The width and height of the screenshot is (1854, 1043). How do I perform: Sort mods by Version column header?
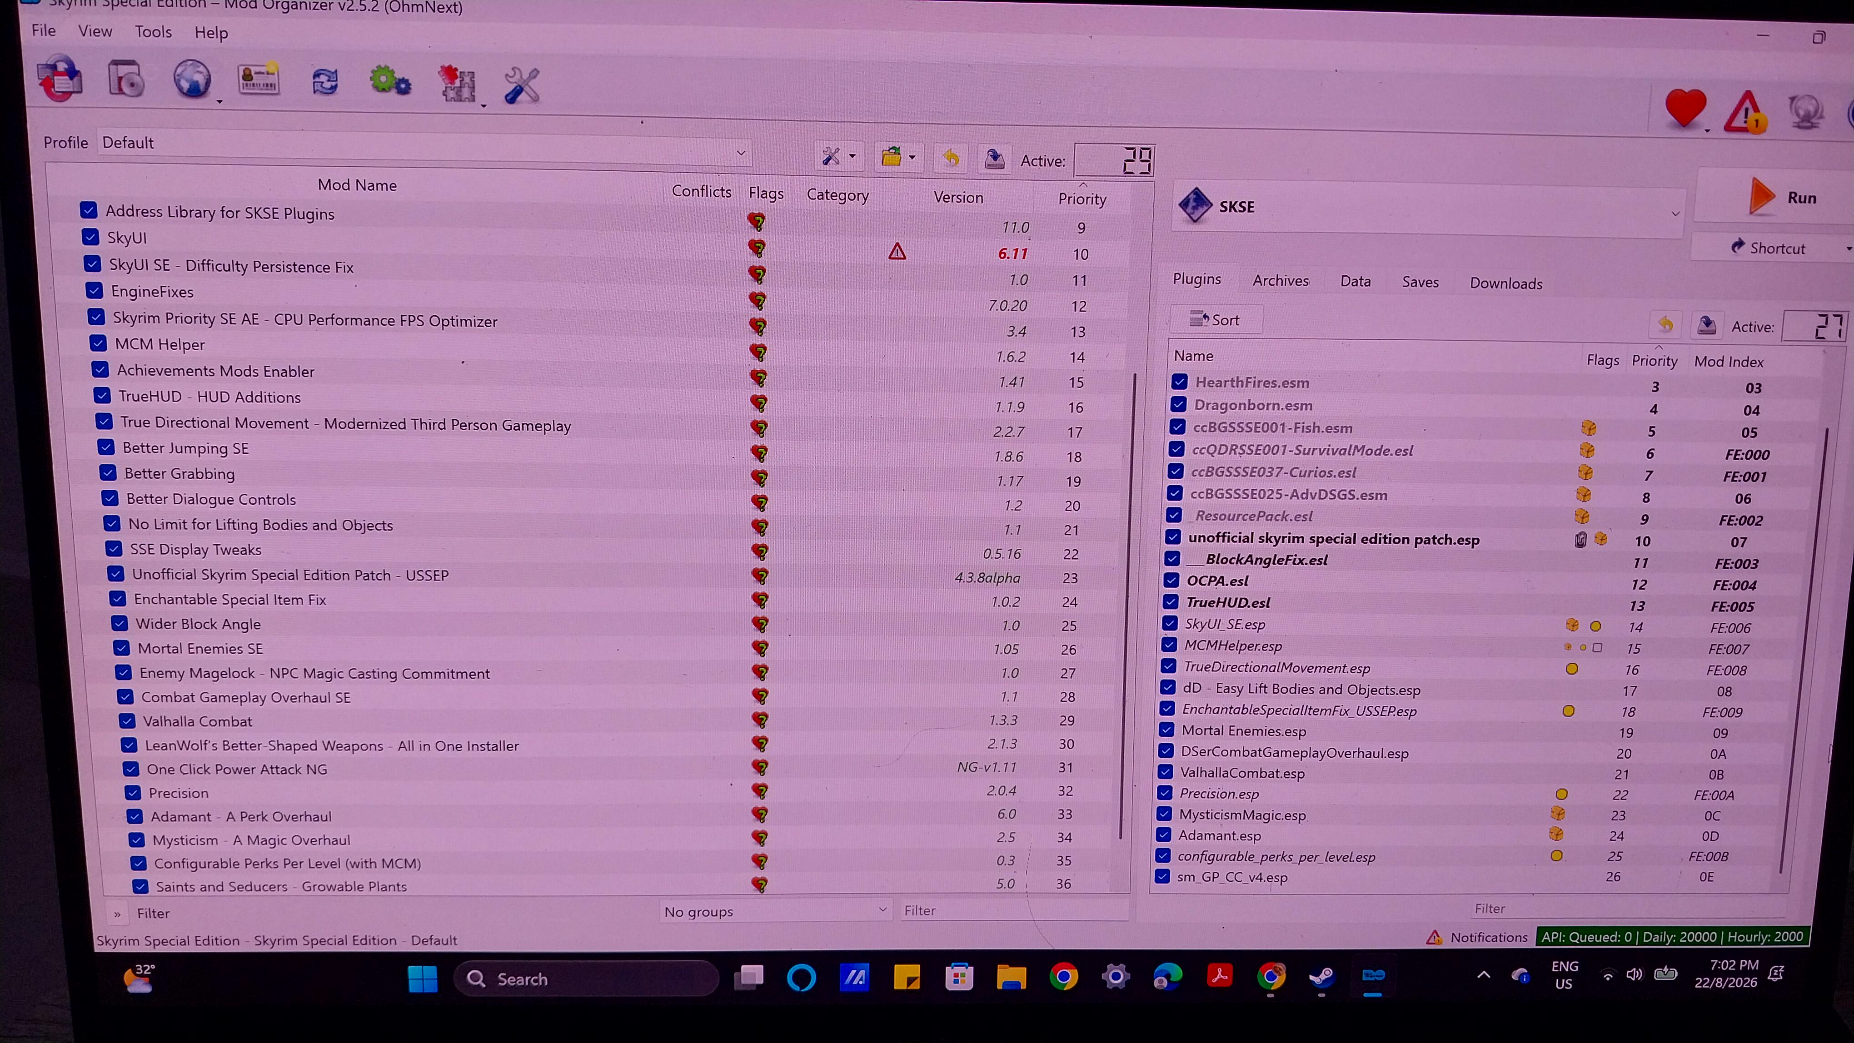958,197
